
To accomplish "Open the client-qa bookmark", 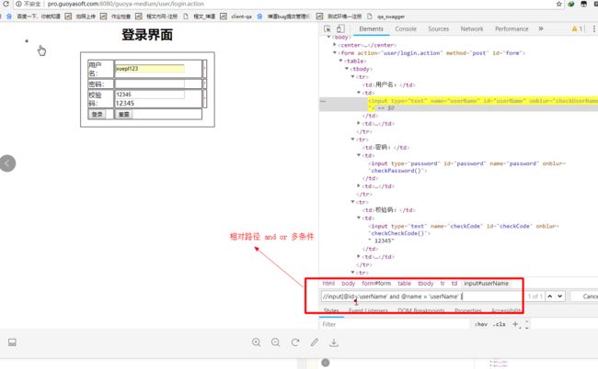I will tap(236, 17).
